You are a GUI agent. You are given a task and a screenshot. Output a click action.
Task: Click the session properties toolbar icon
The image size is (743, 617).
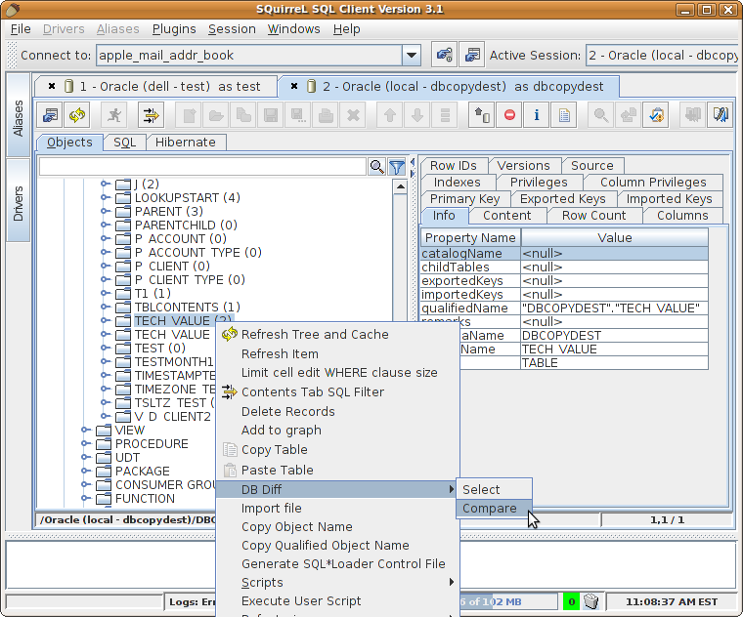tap(51, 115)
